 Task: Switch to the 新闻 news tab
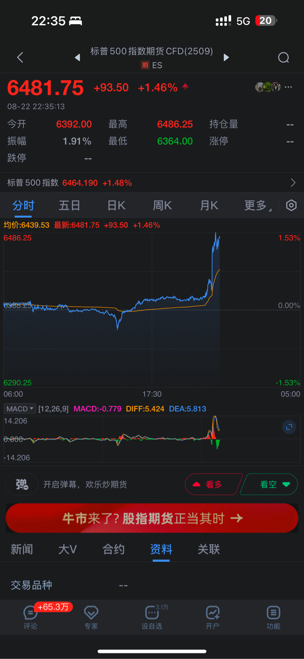22,549
